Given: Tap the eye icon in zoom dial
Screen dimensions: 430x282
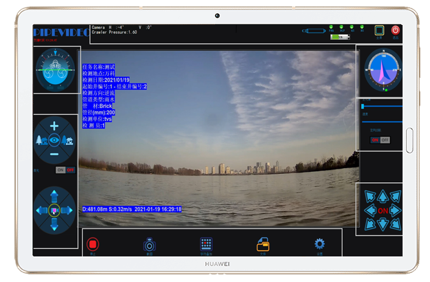Looking at the screenshot, I should pyautogui.click(x=54, y=141).
